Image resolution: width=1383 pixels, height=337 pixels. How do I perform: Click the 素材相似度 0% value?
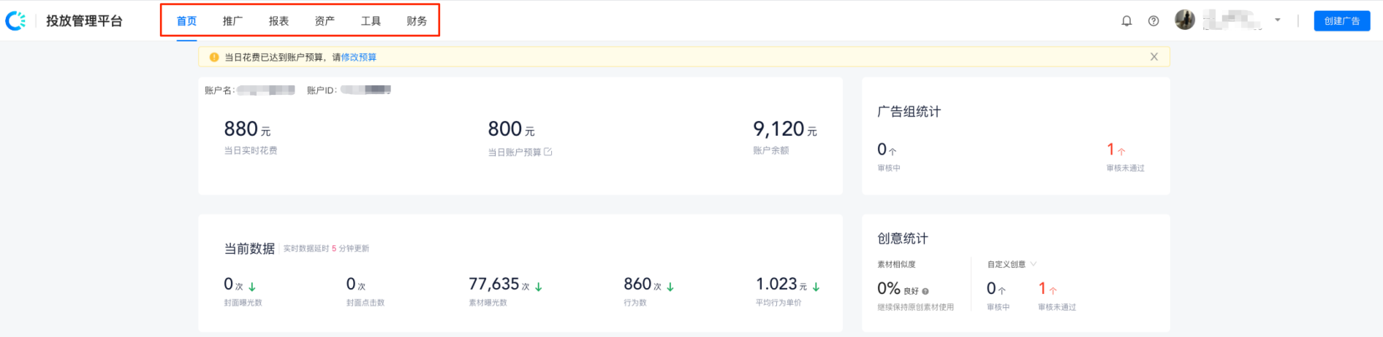888,289
